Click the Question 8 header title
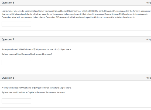Viewport: 151px width, 110px height. [8, 78]
